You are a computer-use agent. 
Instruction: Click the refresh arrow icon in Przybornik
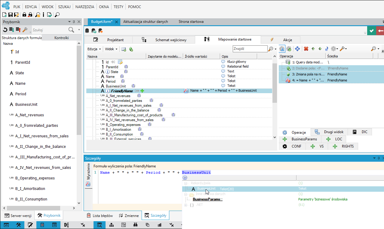(x=5, y=29)
